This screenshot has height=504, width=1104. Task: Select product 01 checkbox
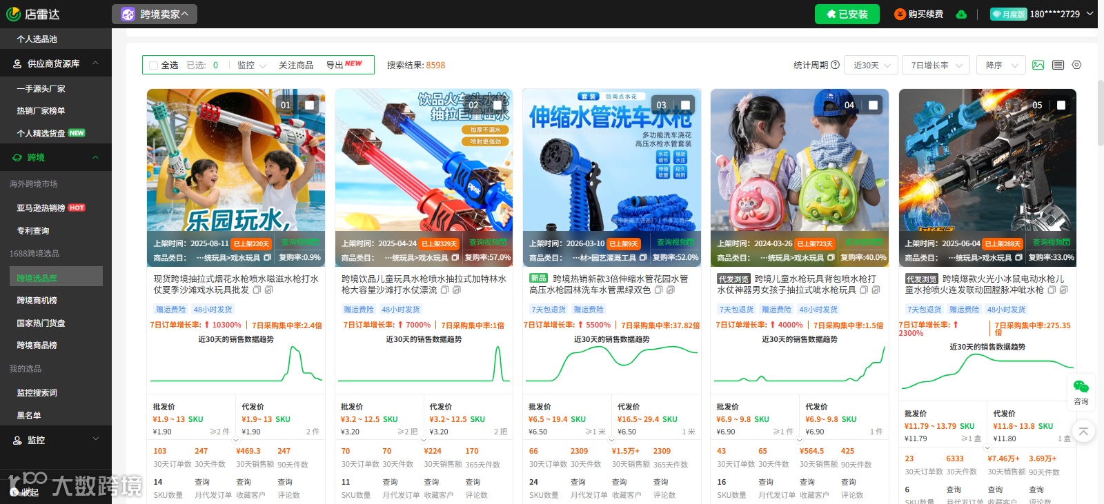point(310,105)
